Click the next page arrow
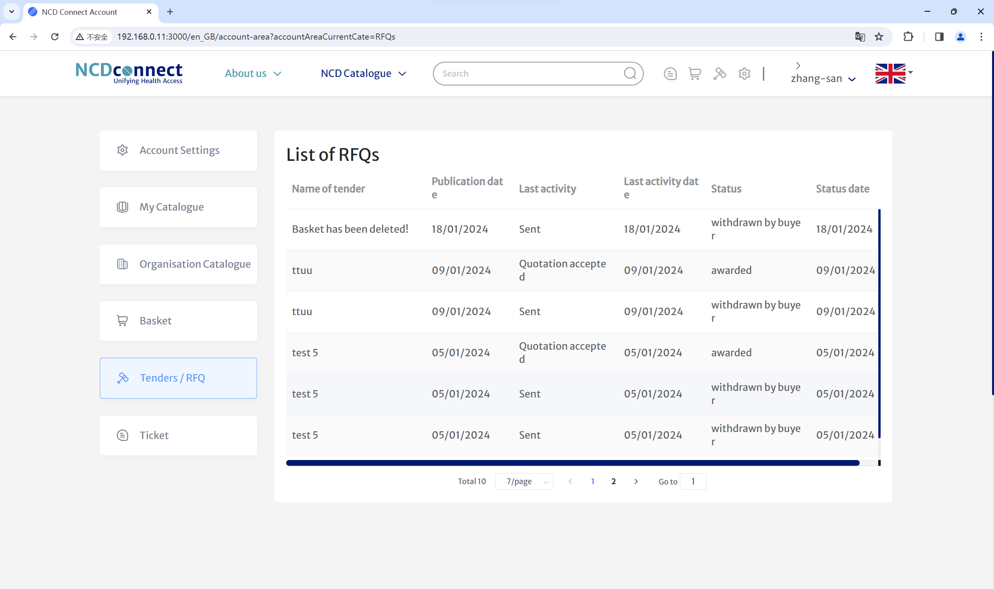Screen dimensions: 994x589 click(x=636, y=481)
